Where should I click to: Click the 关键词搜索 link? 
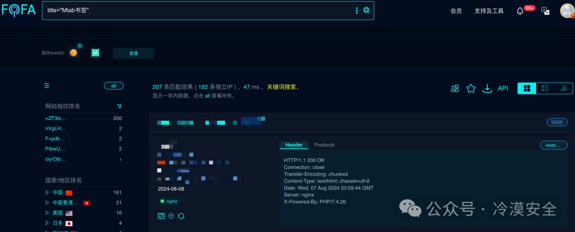(x=281, y=87)
